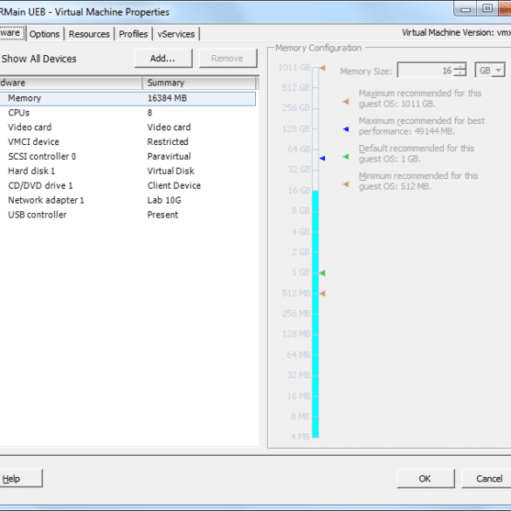Click the green default marker at 1 GB
511x511 pixels.
(322, 273)
